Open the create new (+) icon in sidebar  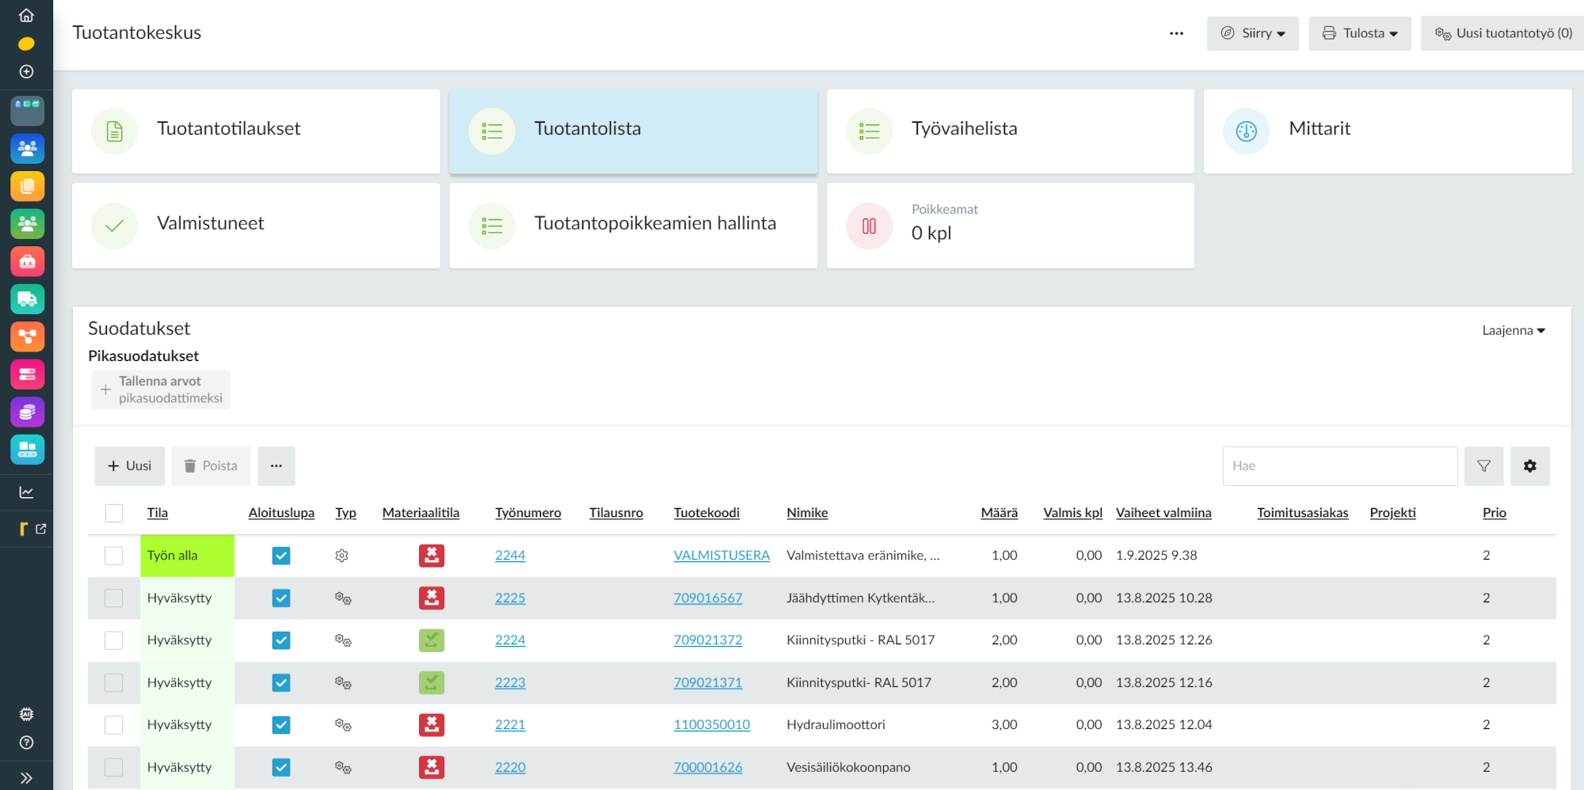point(26,71)
